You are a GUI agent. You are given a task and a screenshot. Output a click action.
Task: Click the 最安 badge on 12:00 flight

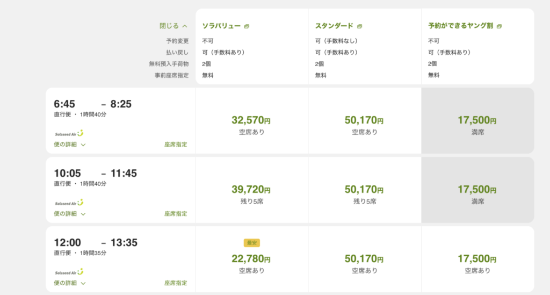point(251,243)
